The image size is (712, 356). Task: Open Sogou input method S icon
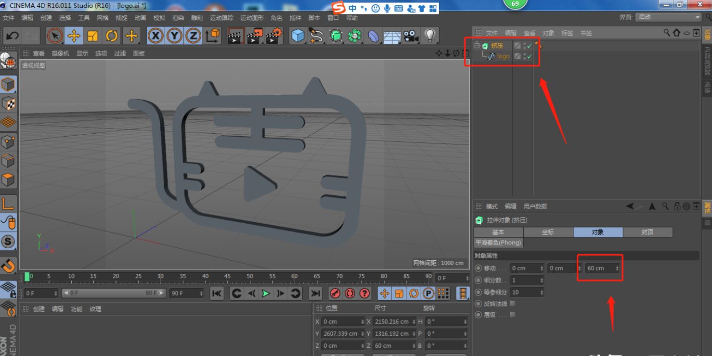point(339,8)
